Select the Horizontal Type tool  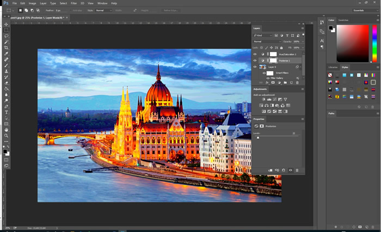tap(7, 112)
